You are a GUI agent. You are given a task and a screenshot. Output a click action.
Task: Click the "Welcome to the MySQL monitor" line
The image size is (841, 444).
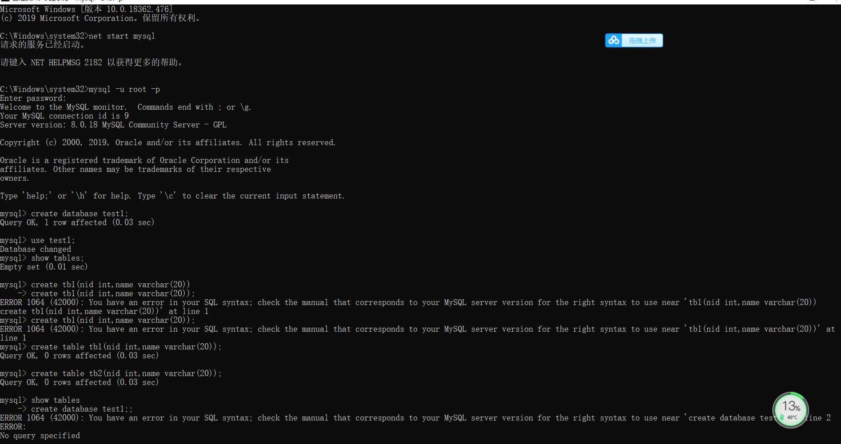coord(126,107)
